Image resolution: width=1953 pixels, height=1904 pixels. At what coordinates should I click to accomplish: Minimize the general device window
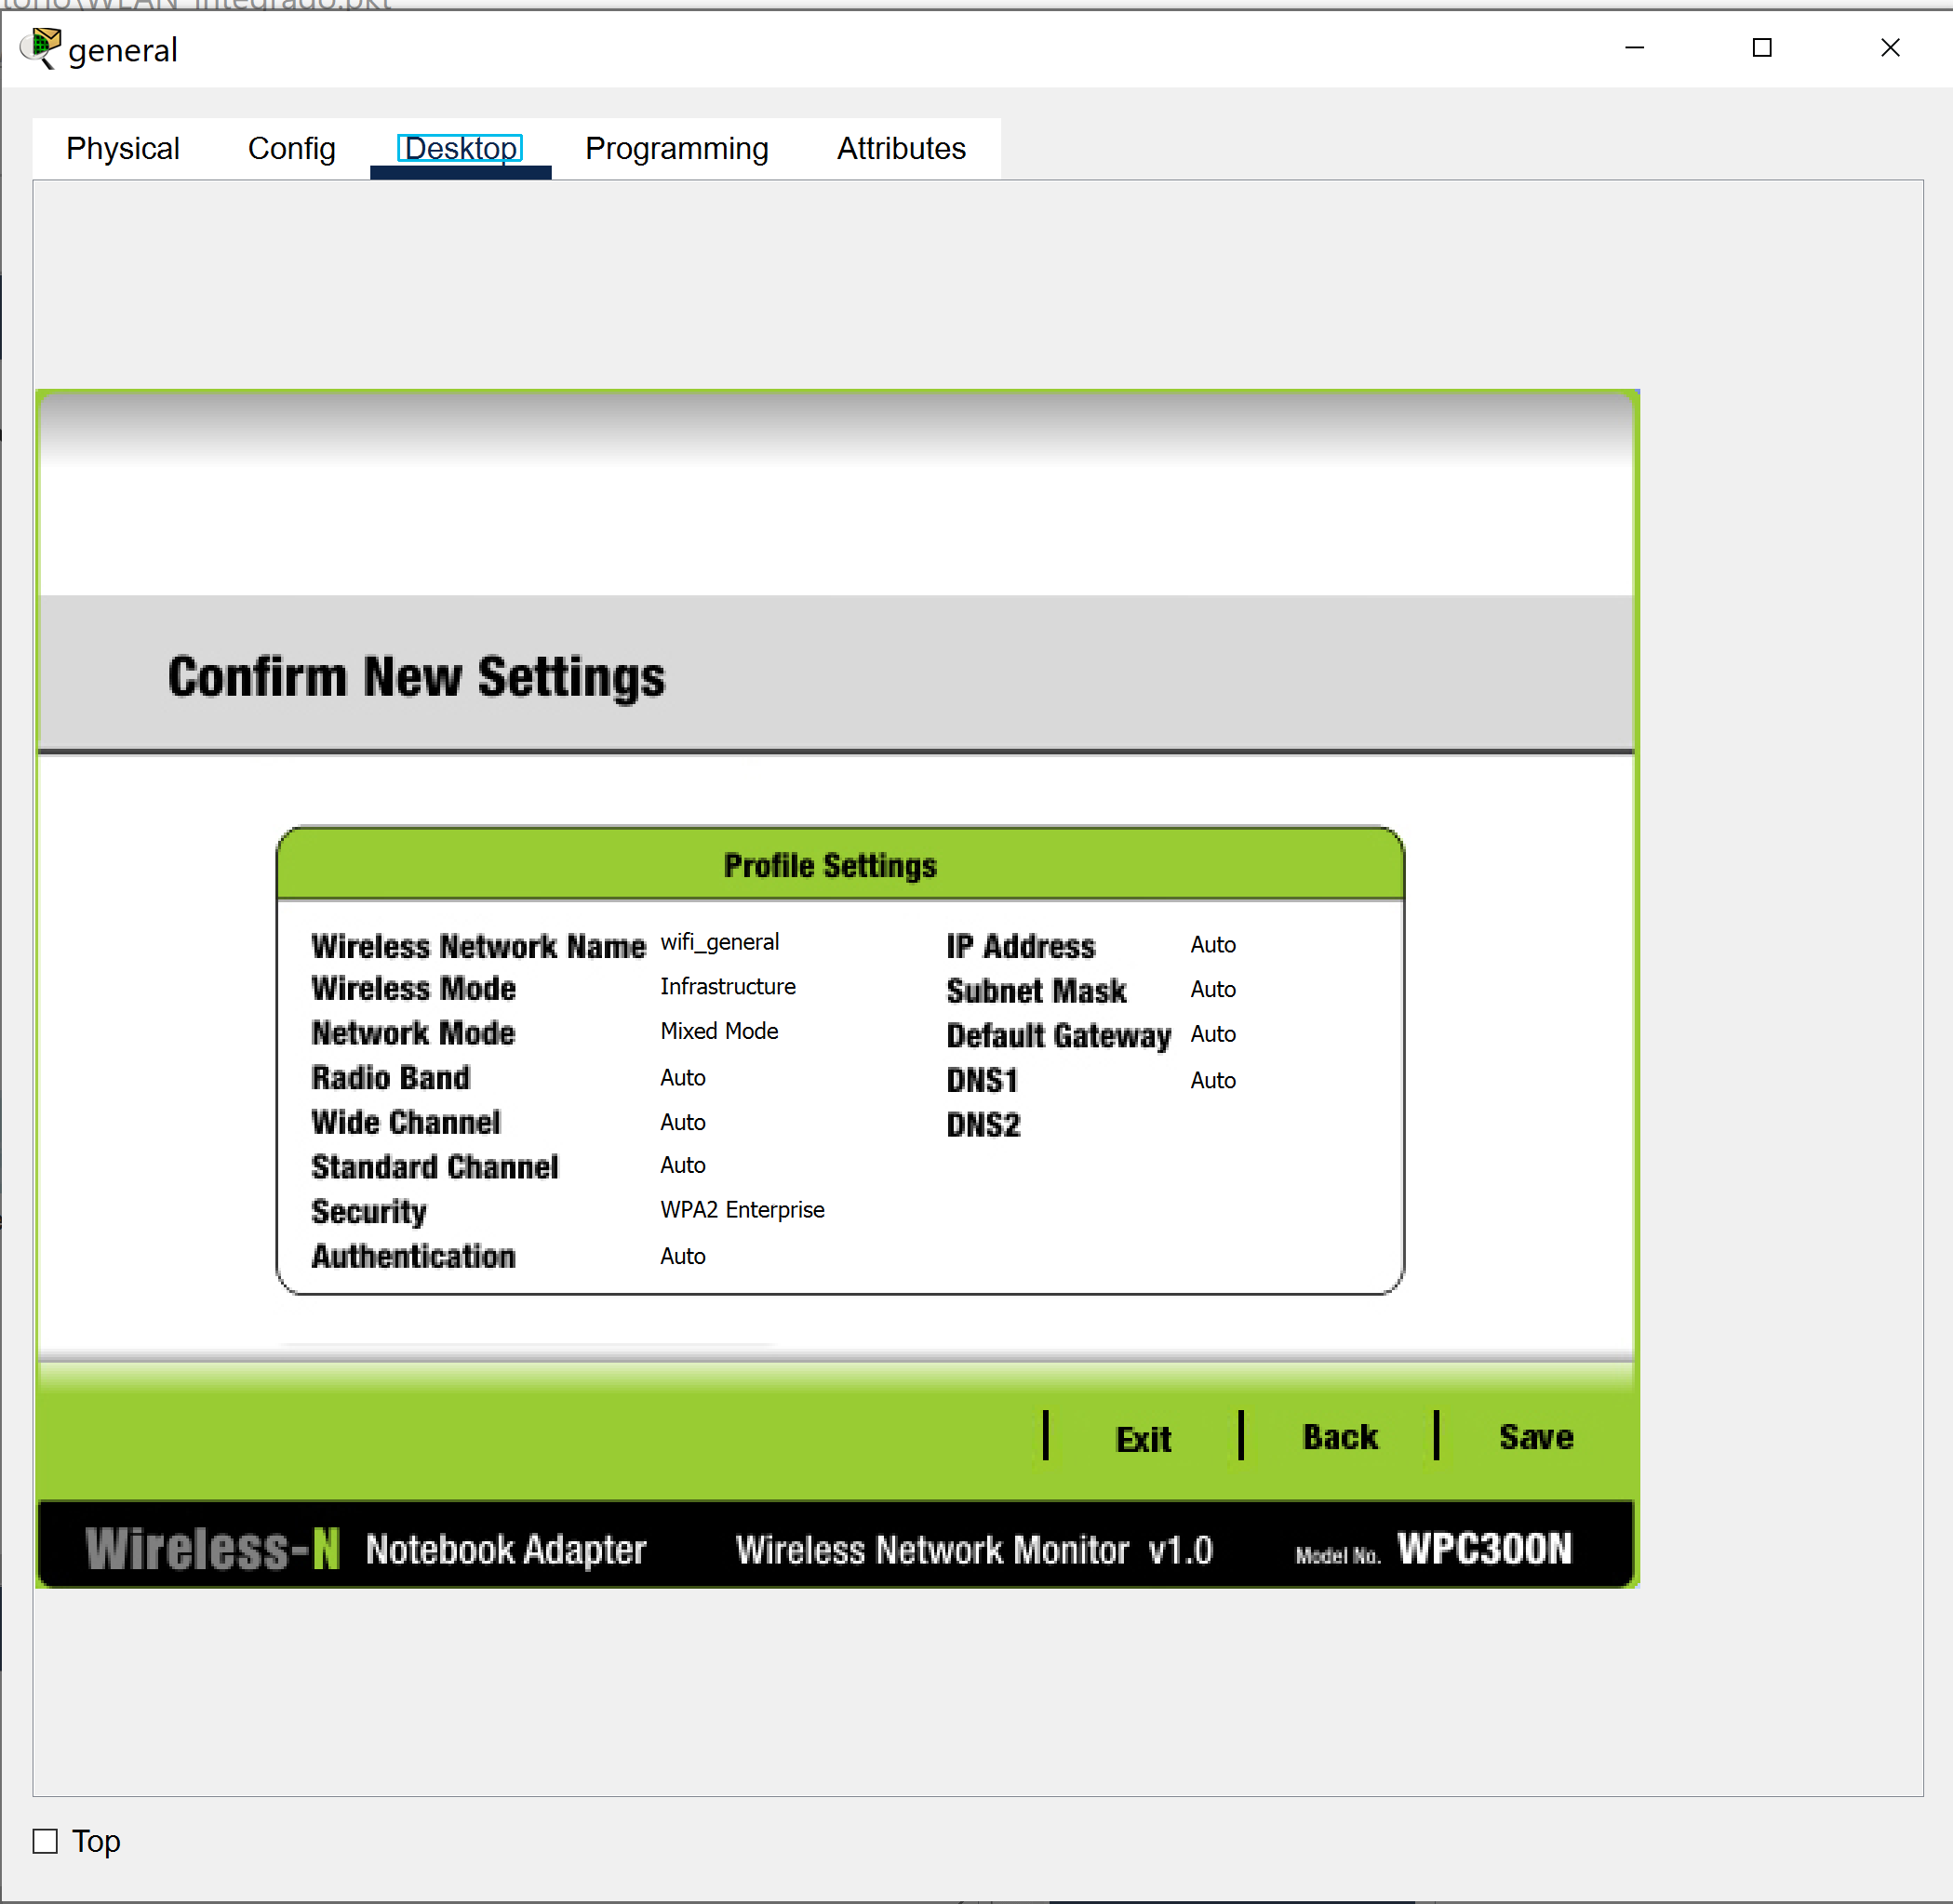(x=1634, y=48)
